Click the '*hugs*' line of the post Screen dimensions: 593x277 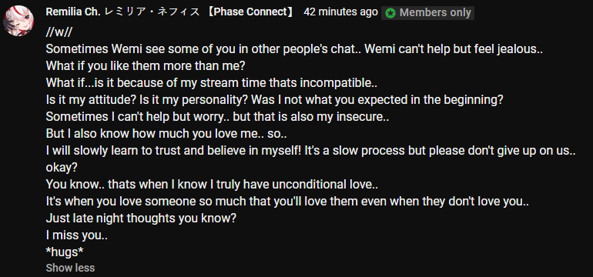pos(65,252)
